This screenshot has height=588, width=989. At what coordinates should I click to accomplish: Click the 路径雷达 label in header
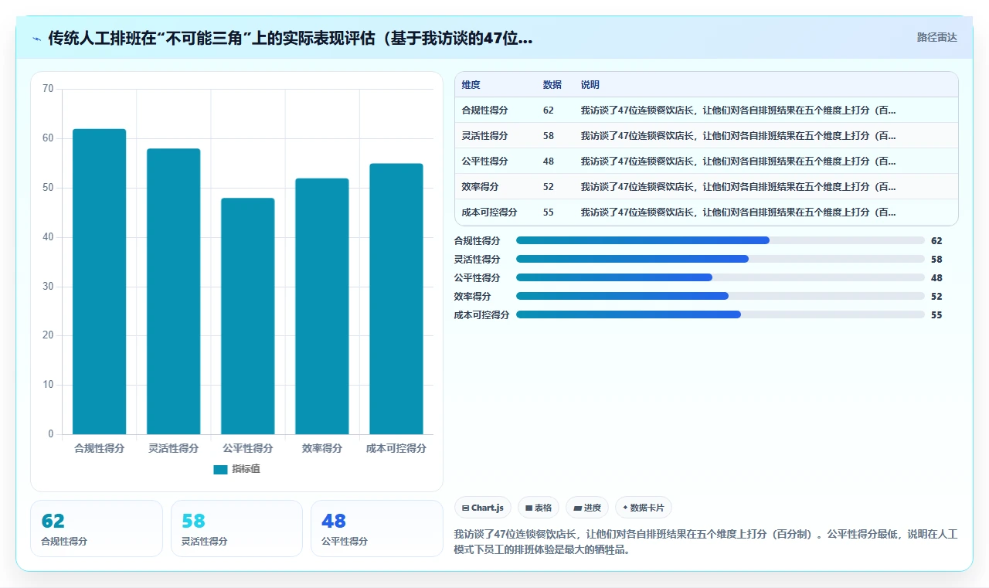coord(936,37)
